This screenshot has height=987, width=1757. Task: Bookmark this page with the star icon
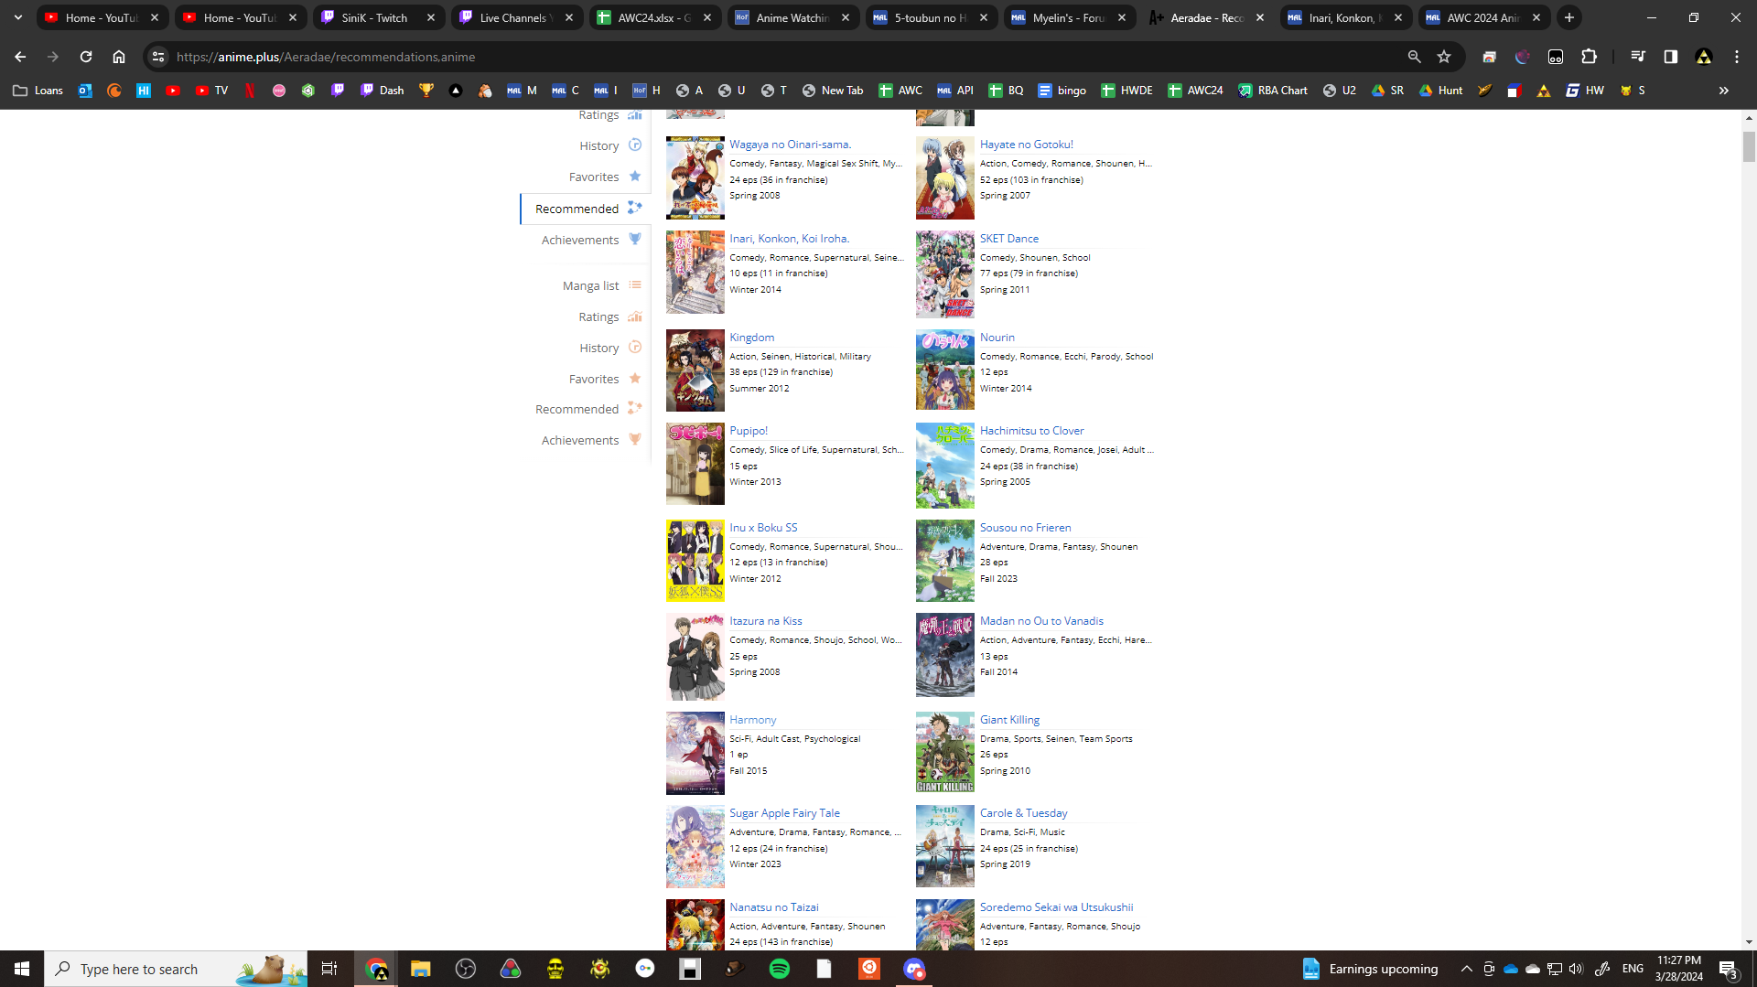click(x=1444, y=57)
